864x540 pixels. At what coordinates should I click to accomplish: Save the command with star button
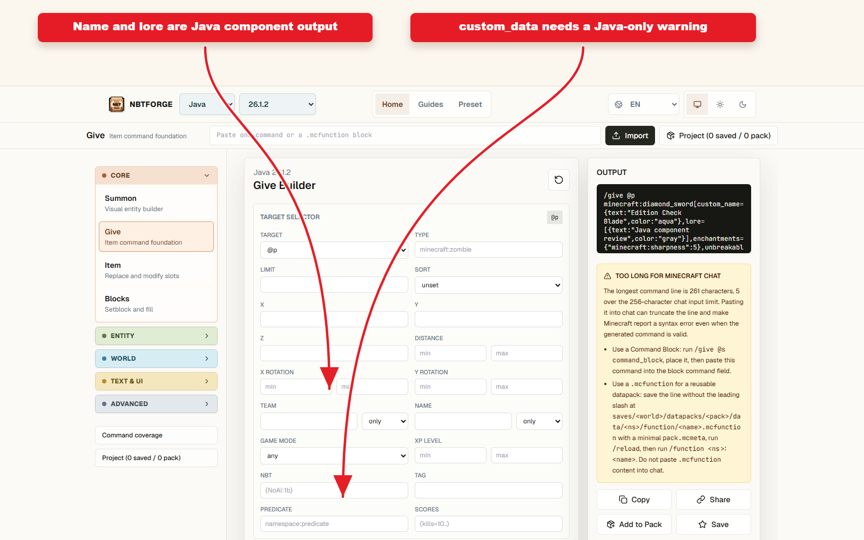[713, 524]
